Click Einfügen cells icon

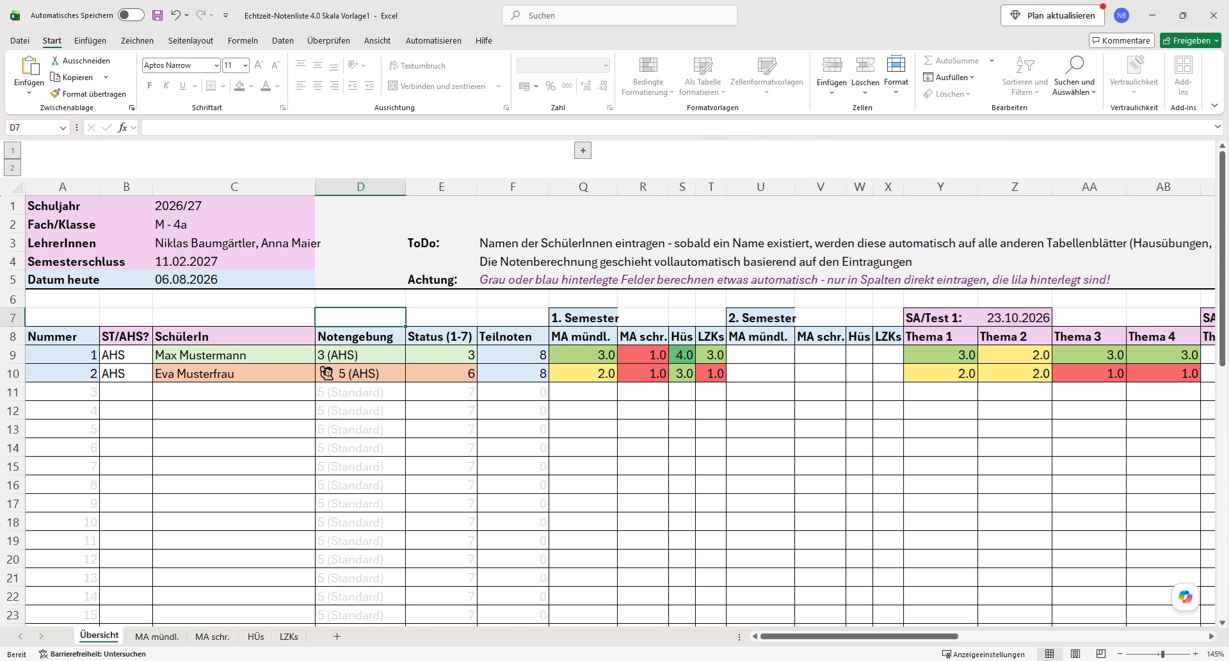(x=831, y=65)
